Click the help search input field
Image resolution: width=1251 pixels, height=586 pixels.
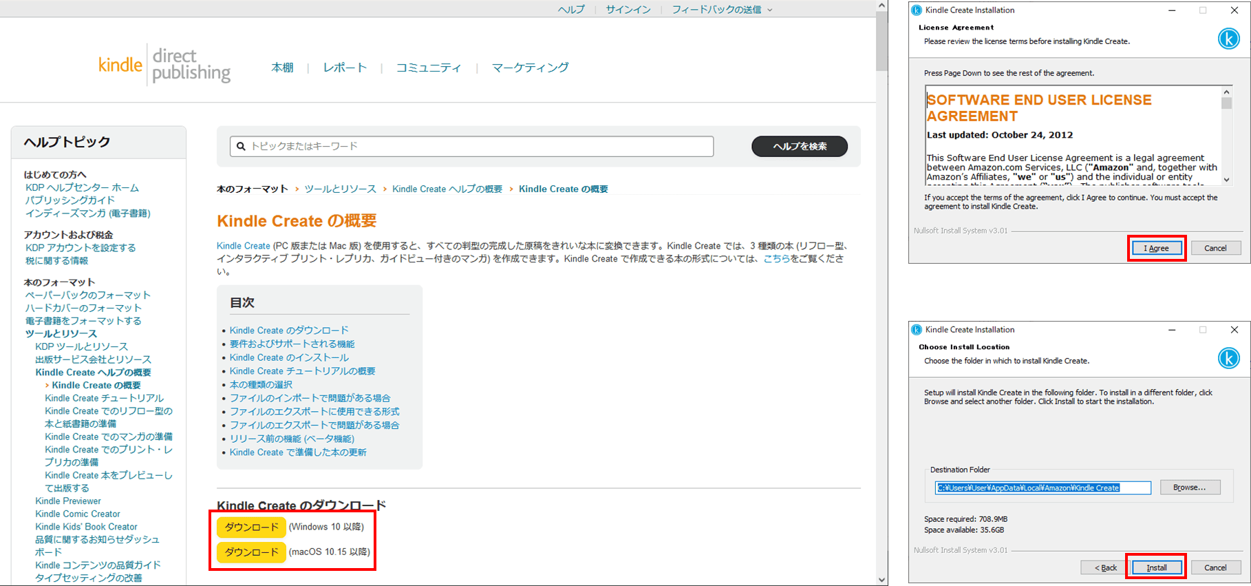[x=471, y=146]
